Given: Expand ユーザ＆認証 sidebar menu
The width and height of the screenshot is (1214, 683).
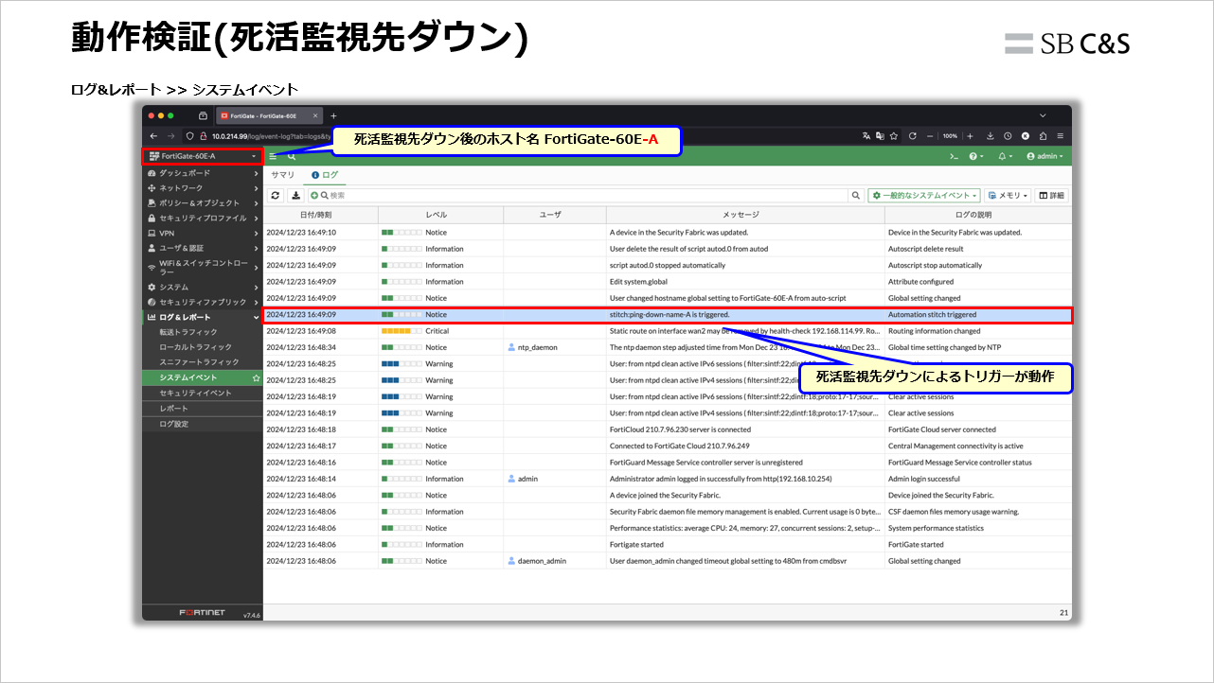Looking at the screenshot, I should click(x=203, y=248).
